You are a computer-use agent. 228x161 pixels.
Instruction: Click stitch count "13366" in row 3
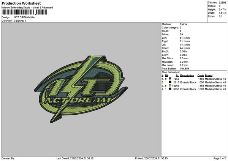click(x=176, y=86)
